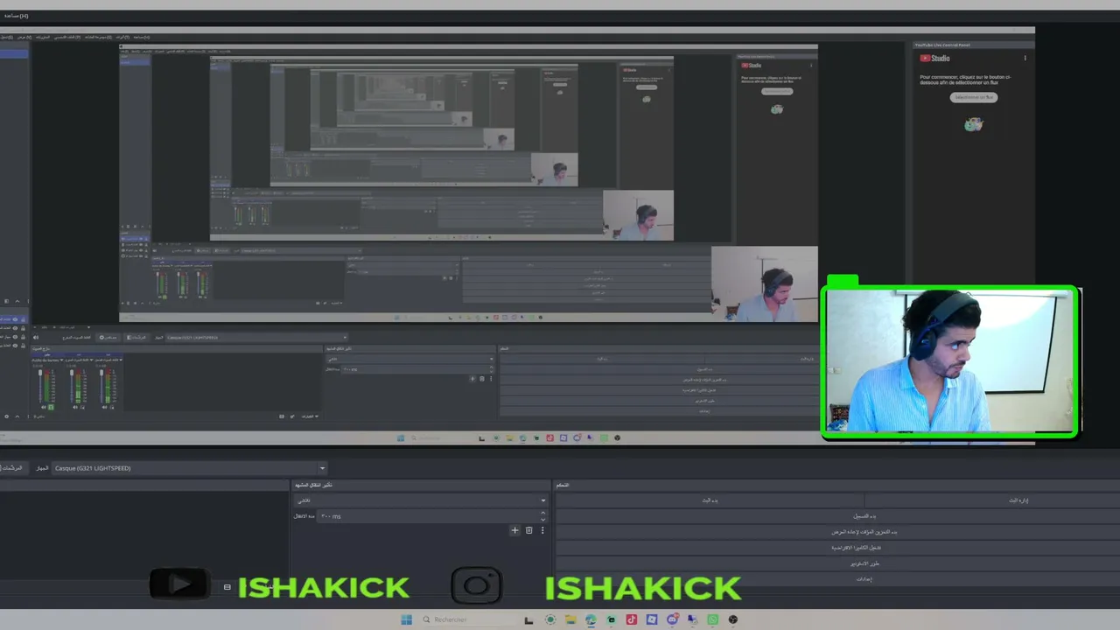1120x630 pixels.
Task: Expand the middle mixer channel name dropdown arrow
Action: pyautogui.click(x=92, y=360)
